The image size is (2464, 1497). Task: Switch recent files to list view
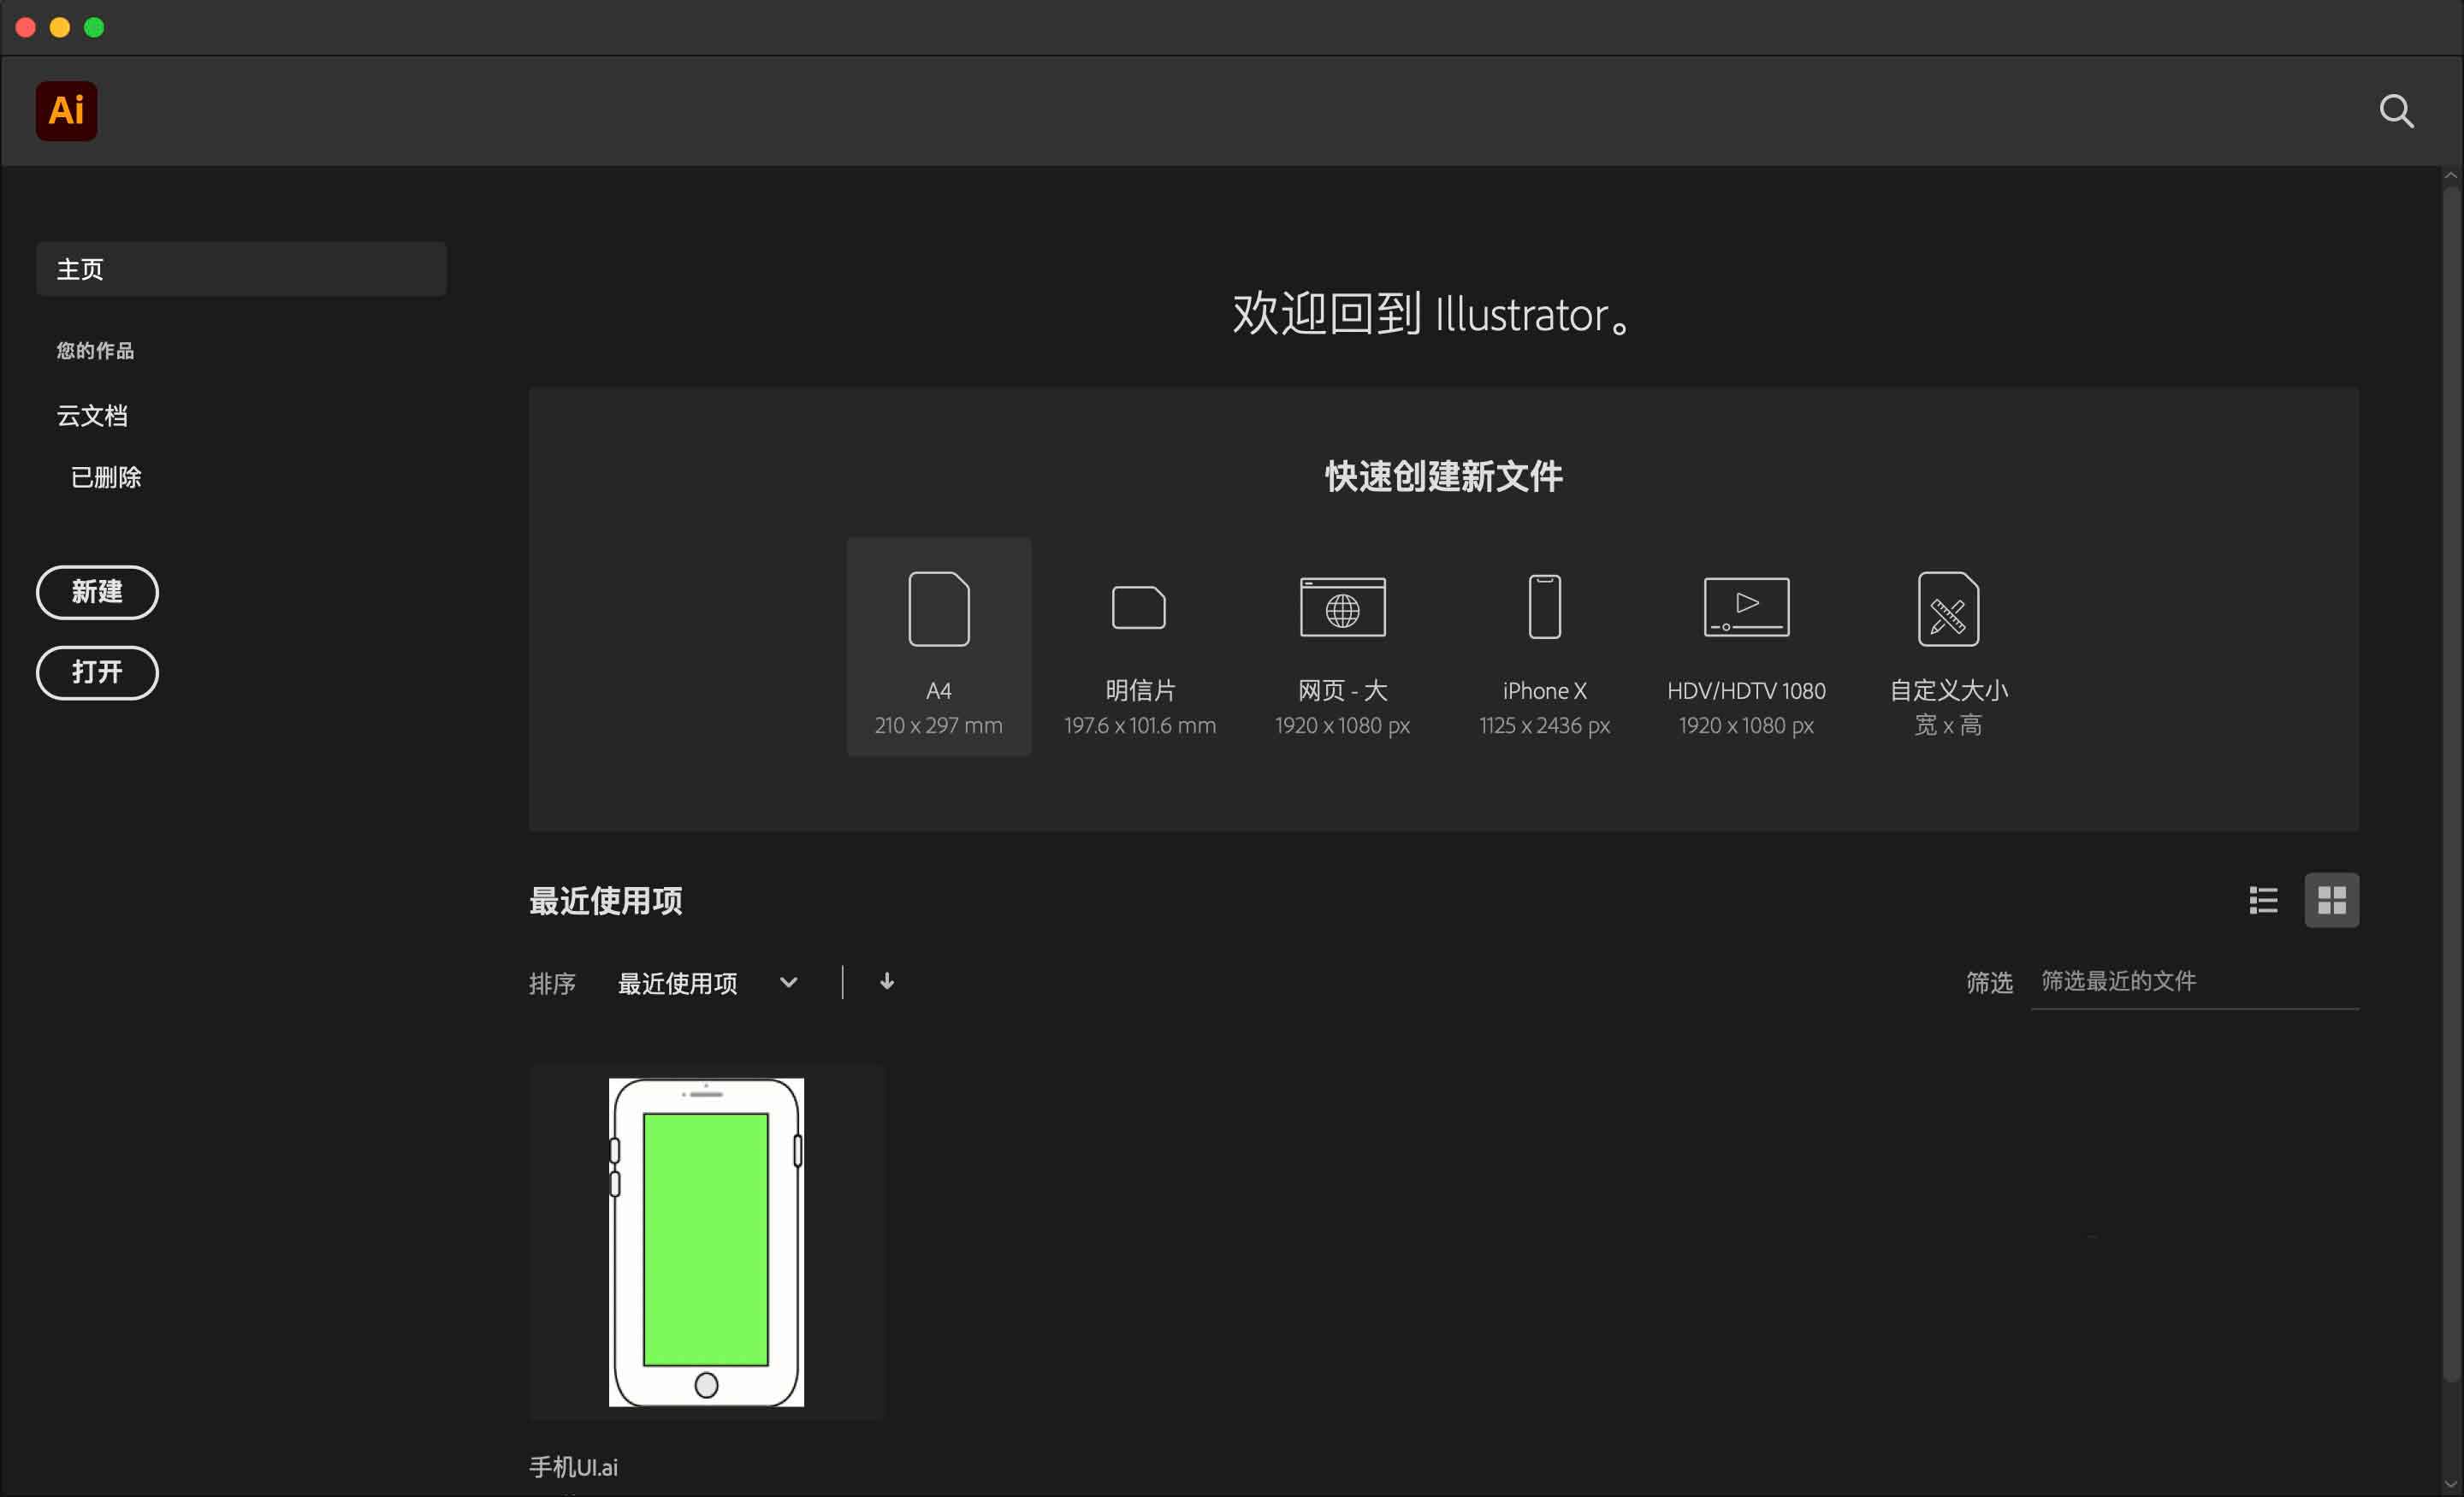2263,900
